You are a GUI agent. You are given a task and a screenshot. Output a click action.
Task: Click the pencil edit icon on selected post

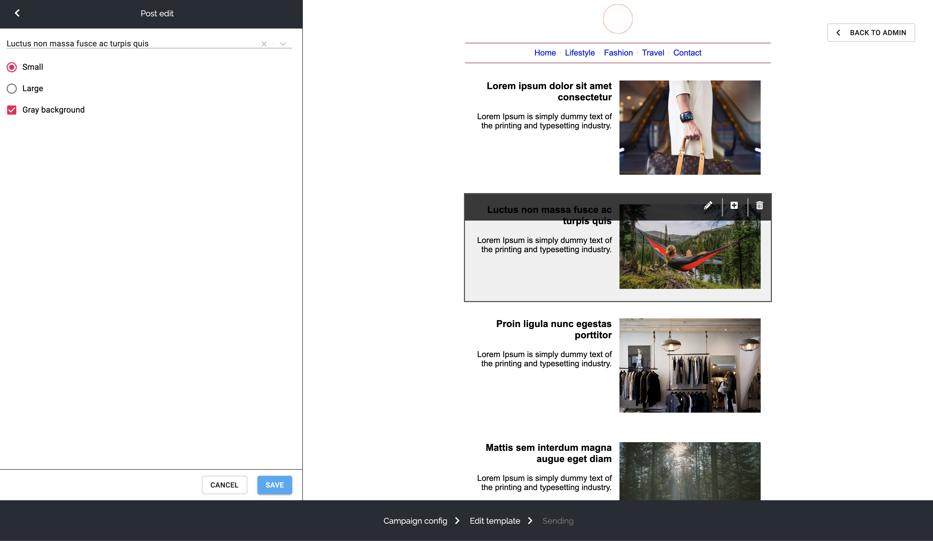[x=708, y=205]
